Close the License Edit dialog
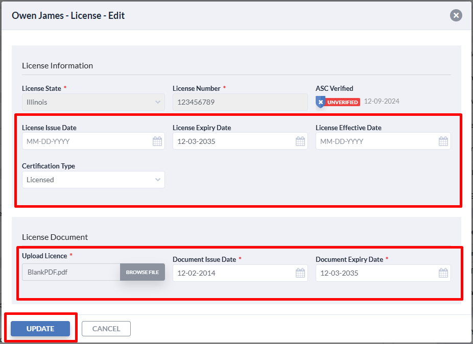 [x=456, y=15]
